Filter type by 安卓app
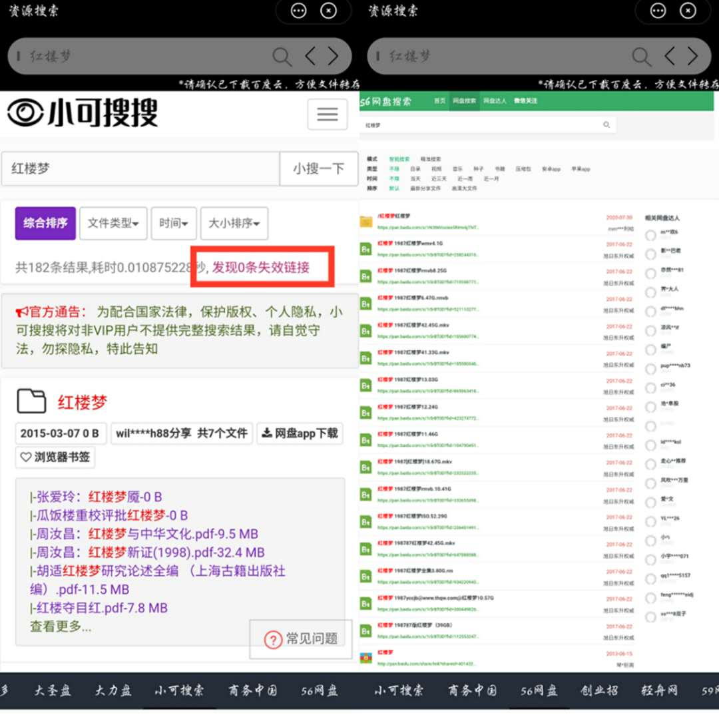 [551, 168]
